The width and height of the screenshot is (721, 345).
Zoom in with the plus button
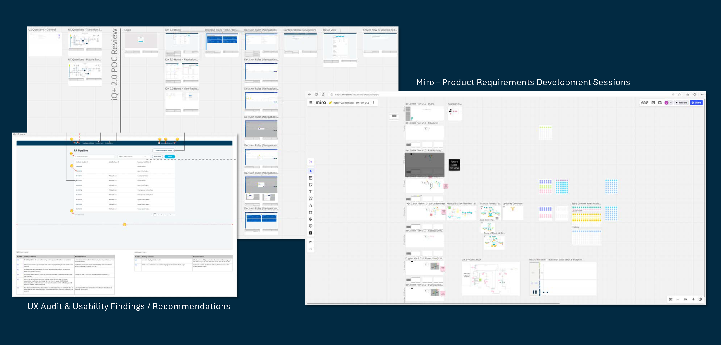pos(693,299)
